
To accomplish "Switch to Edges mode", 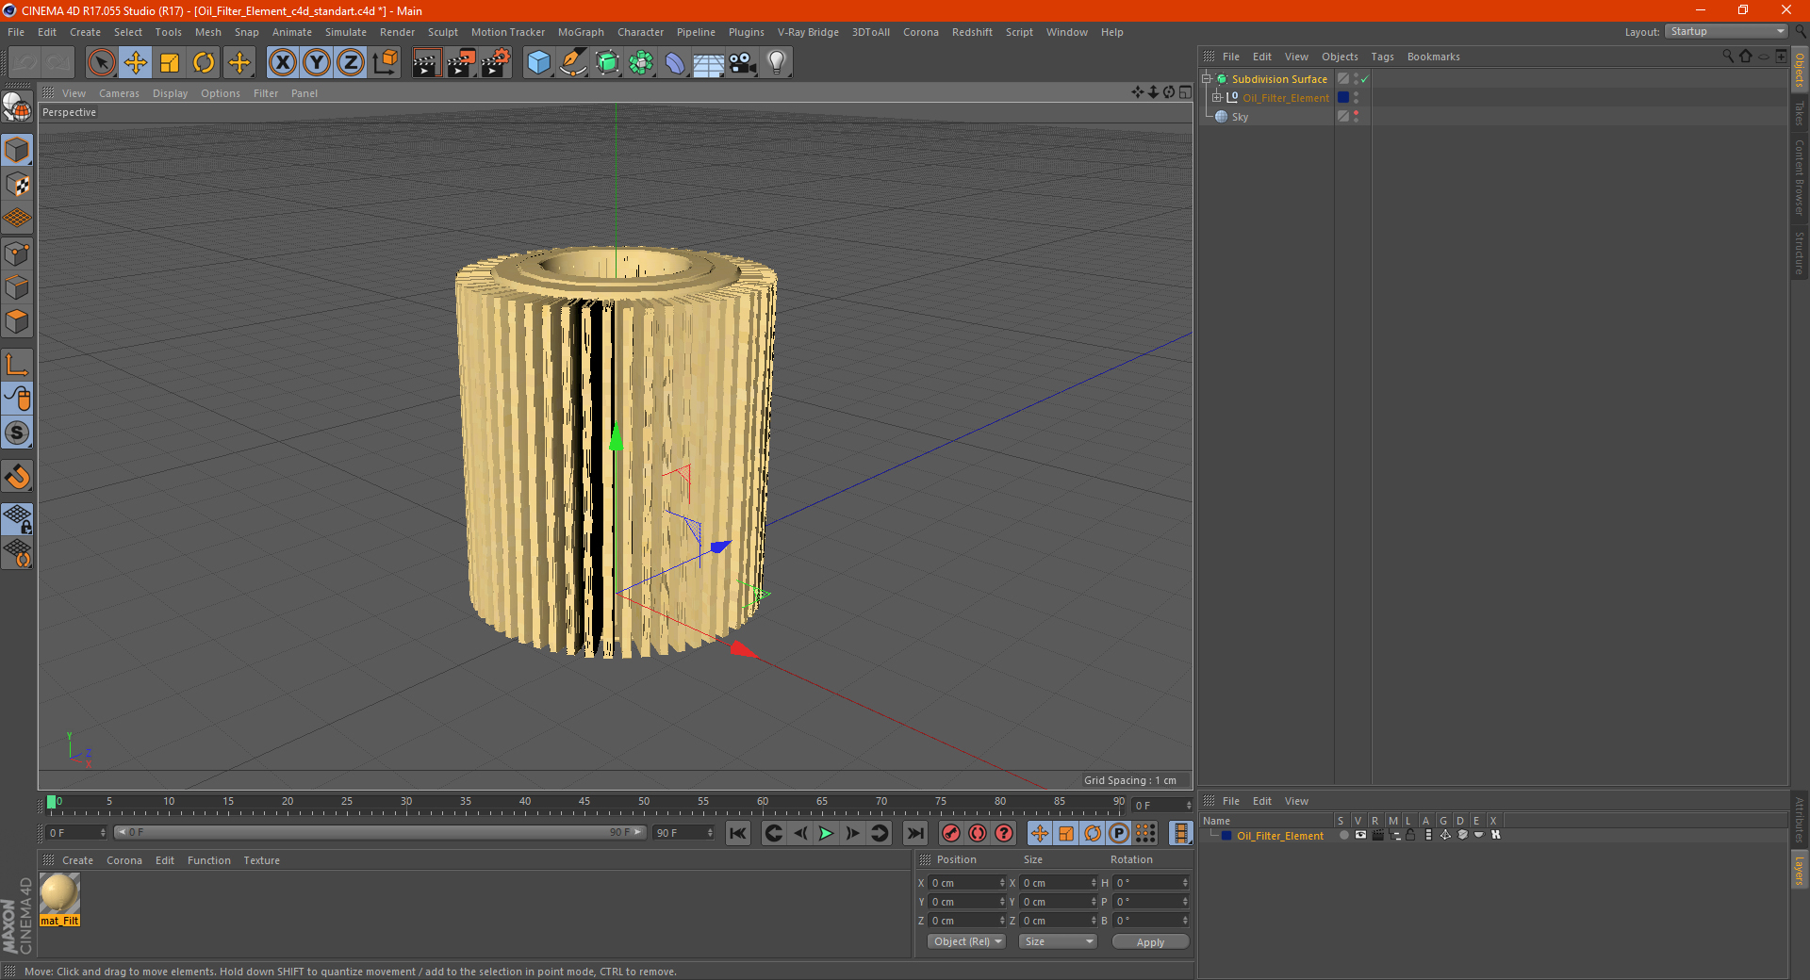I will (17, 287).
